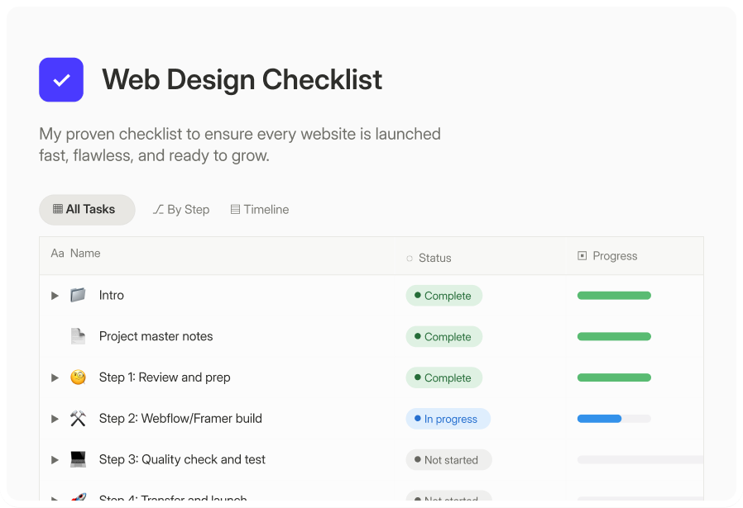Click the Progress column type icon

(582, 256)
